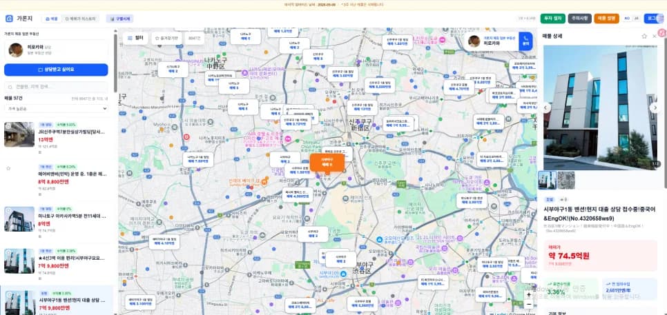This screenshot has width=667, height=315.
Task: Click the blue 상담받고 싶어요 button
Action: tap(56, 70)
